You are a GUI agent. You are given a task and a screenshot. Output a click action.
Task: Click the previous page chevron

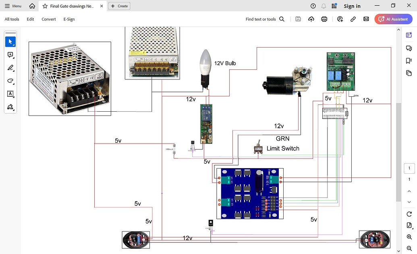(409, 191)
